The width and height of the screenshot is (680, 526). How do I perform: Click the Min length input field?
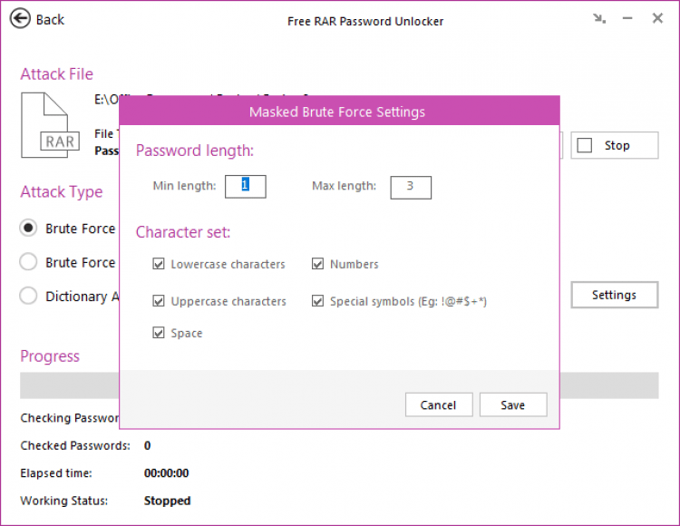point(246,186)
